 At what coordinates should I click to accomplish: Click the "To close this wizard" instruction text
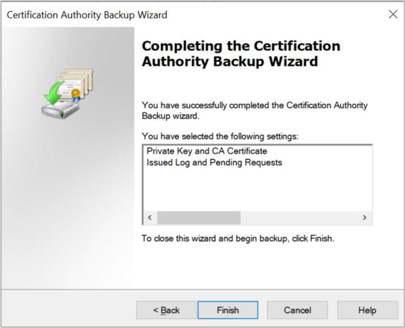tap(238, 239)
